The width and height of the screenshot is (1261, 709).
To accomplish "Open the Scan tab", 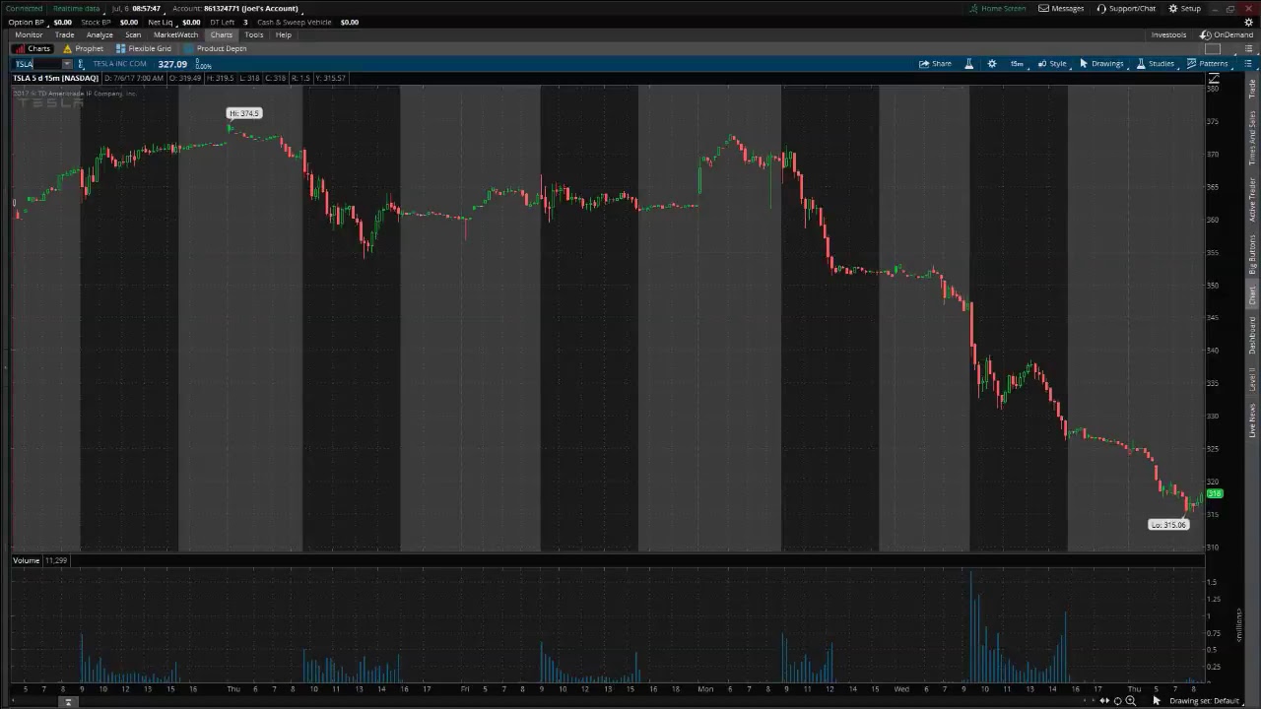I will [x=133, y=34].
